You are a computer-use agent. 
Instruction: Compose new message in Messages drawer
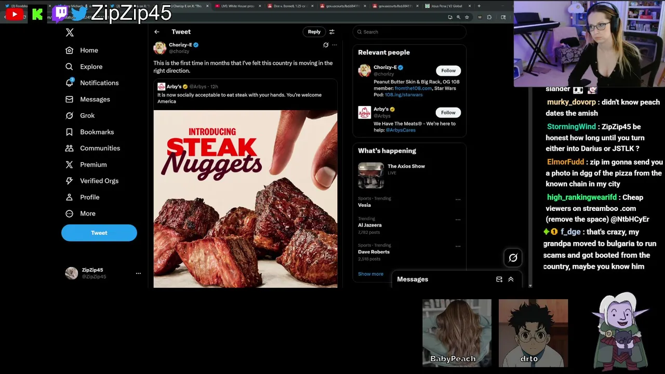coord(499,279)
